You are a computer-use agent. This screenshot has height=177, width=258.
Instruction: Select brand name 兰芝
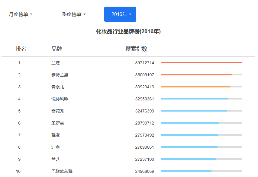pos(56,159)
